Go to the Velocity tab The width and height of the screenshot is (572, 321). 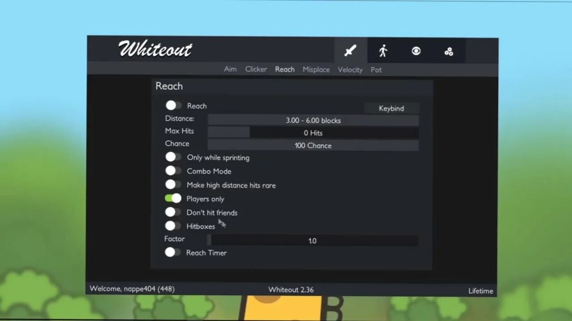[350, 70]
